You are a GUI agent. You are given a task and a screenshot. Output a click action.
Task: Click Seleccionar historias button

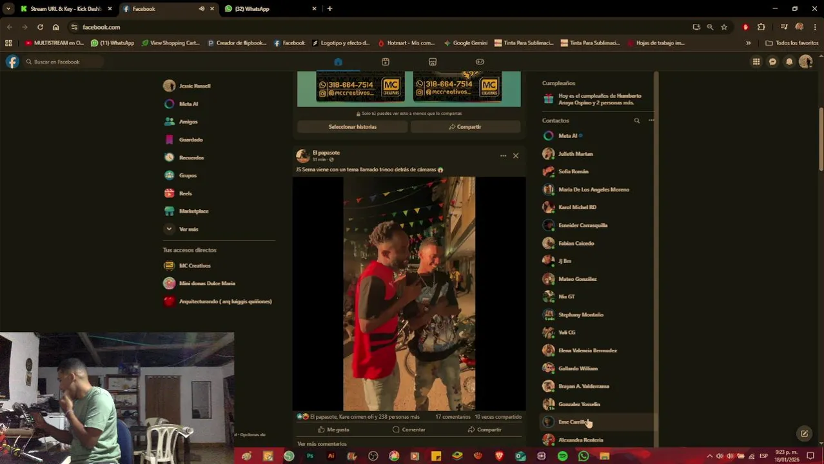click(352, 127)
